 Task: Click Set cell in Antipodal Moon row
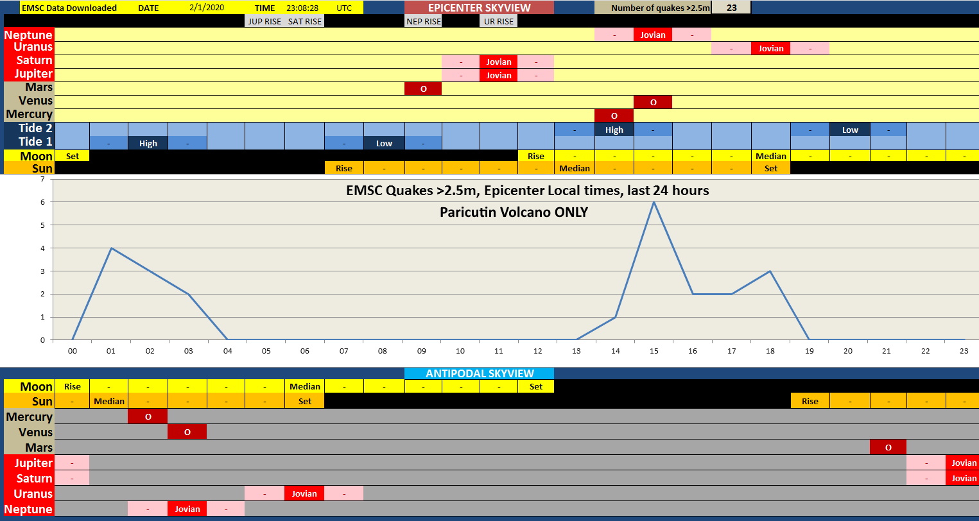(x=535, y=386)
